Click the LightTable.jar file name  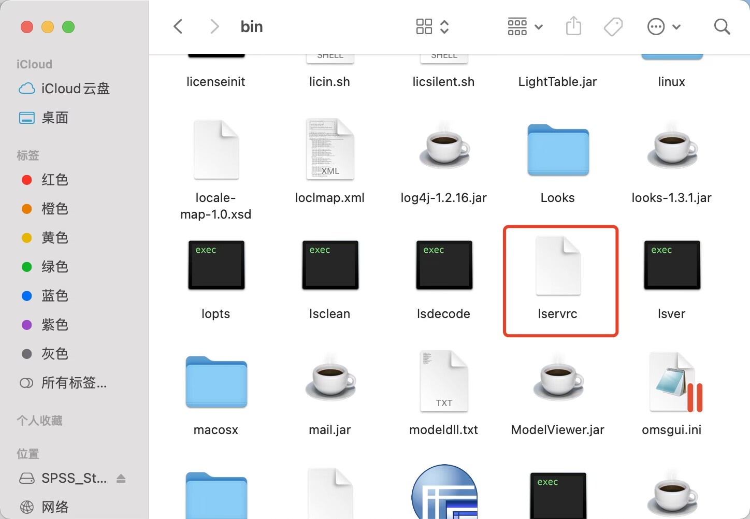(558, 82)
